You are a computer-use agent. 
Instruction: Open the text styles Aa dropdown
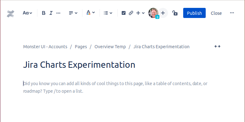pos(28,13)
